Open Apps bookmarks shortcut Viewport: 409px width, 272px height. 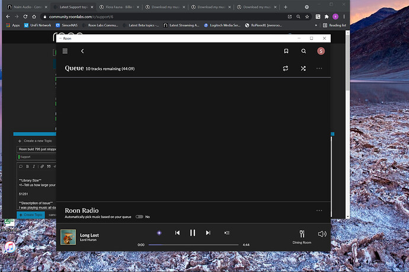pos(13,25)
